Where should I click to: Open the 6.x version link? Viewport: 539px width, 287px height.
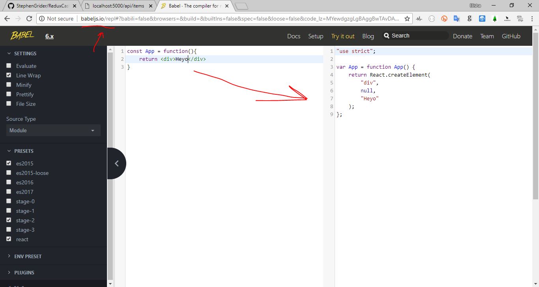(49, 36)
